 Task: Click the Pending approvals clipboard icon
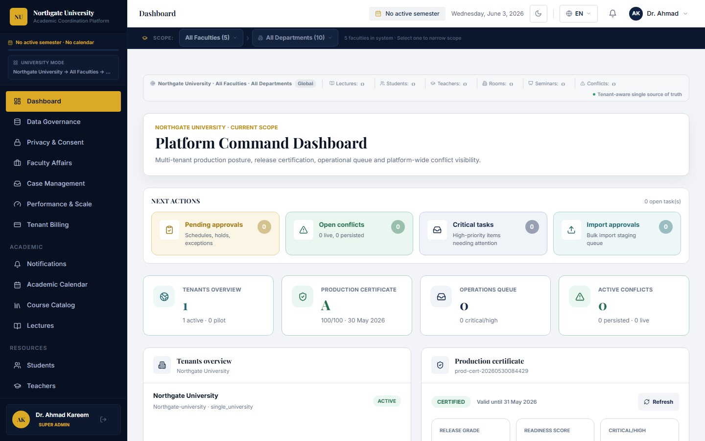click(169, 230)
